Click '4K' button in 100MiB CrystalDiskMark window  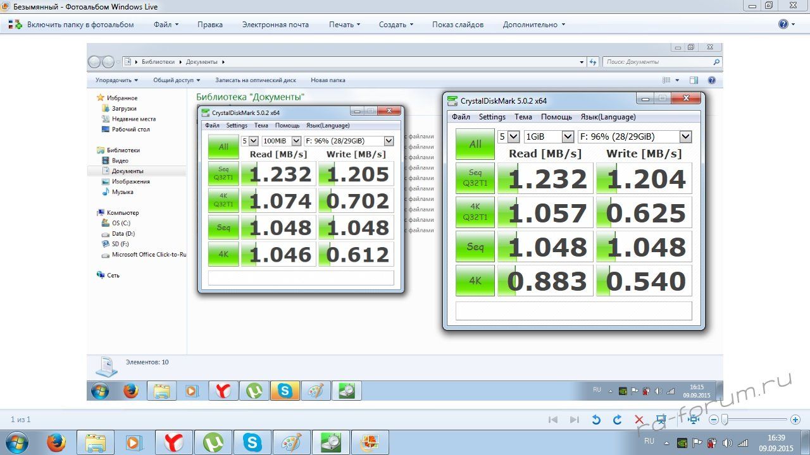click(223, 254)
